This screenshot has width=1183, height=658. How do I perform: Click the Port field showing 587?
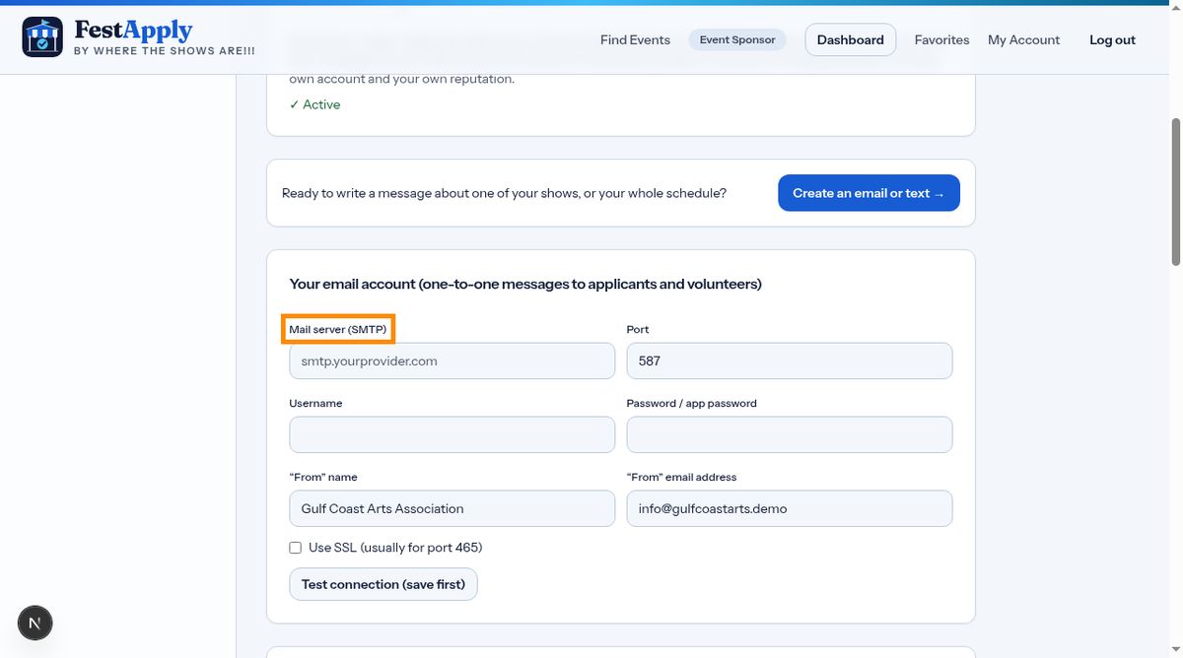(790, 361)
